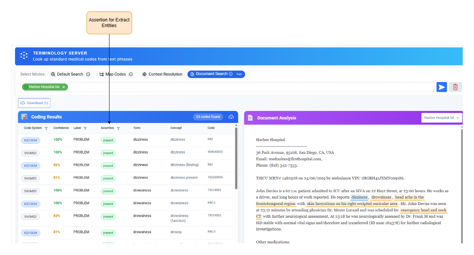Click the info icon beside Document Search
Screen dimensions: 474x255
click(x=231, y=74)
